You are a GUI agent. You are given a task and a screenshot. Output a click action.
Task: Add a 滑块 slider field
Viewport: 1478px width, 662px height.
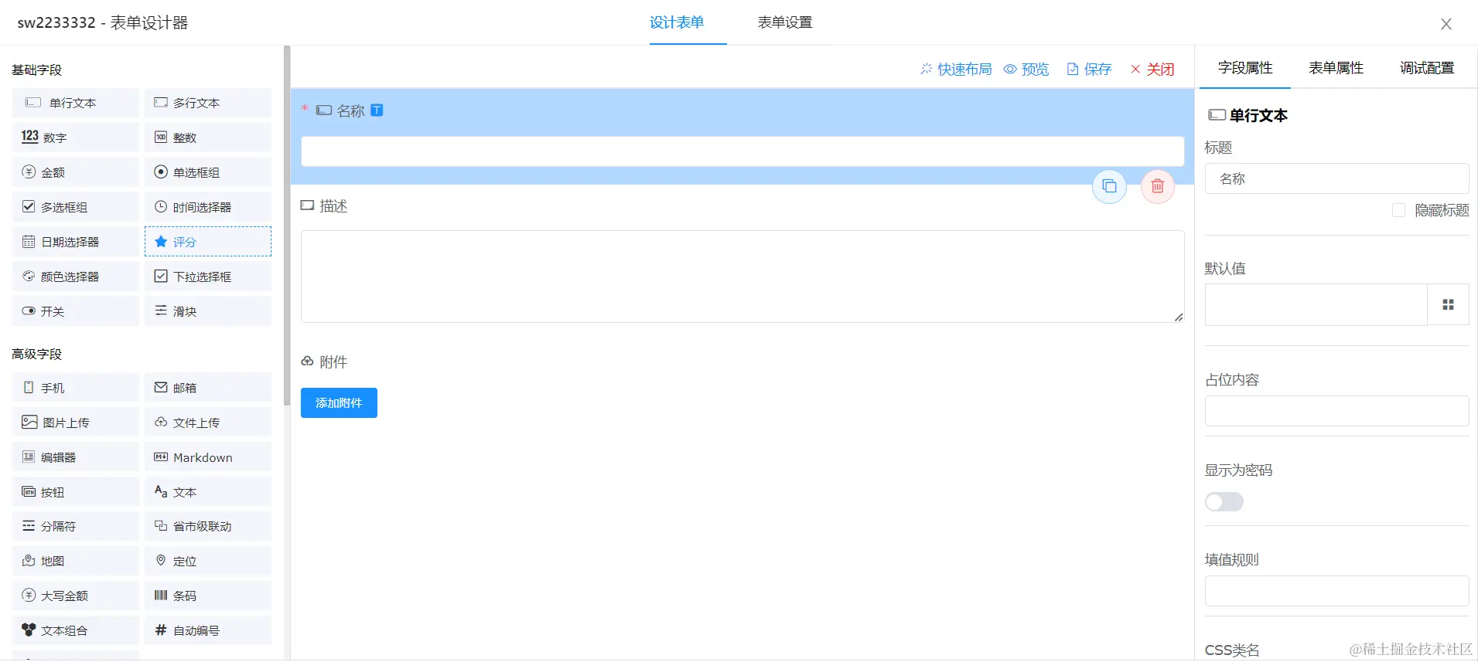tap(208, 311)
